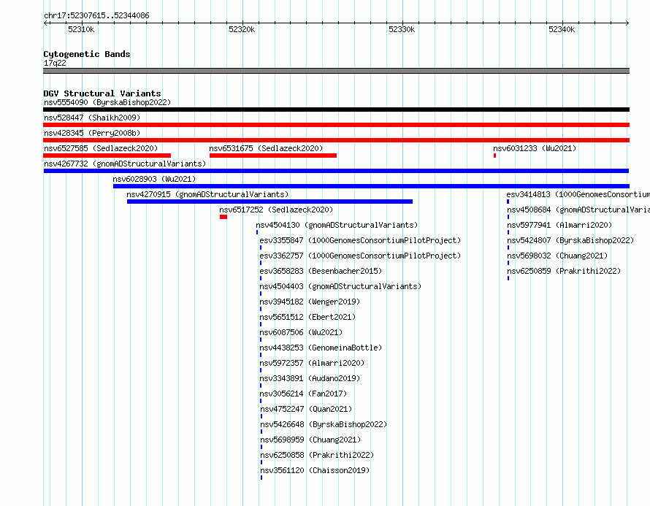The width and height of the screenshot is (650, 506).
Task: Click the 52320k ruler tick label
Action: (242, 29)
